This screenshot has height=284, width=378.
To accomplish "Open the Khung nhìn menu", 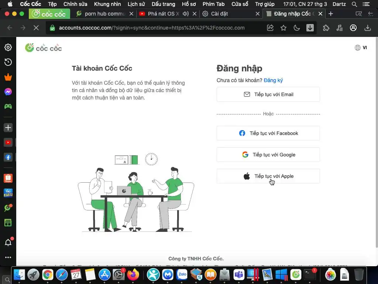I will (x=107, y=4).
